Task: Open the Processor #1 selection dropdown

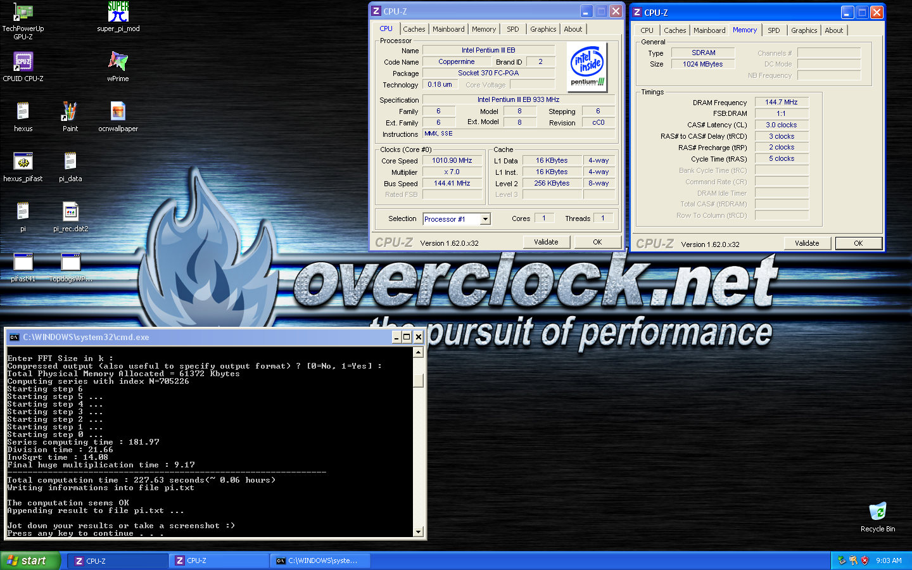Action: pos(485,219)
